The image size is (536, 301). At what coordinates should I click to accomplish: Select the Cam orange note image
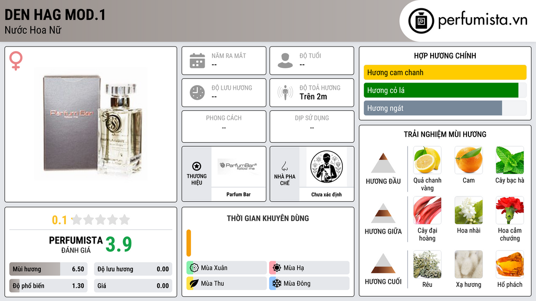click(x=468, y=160)
